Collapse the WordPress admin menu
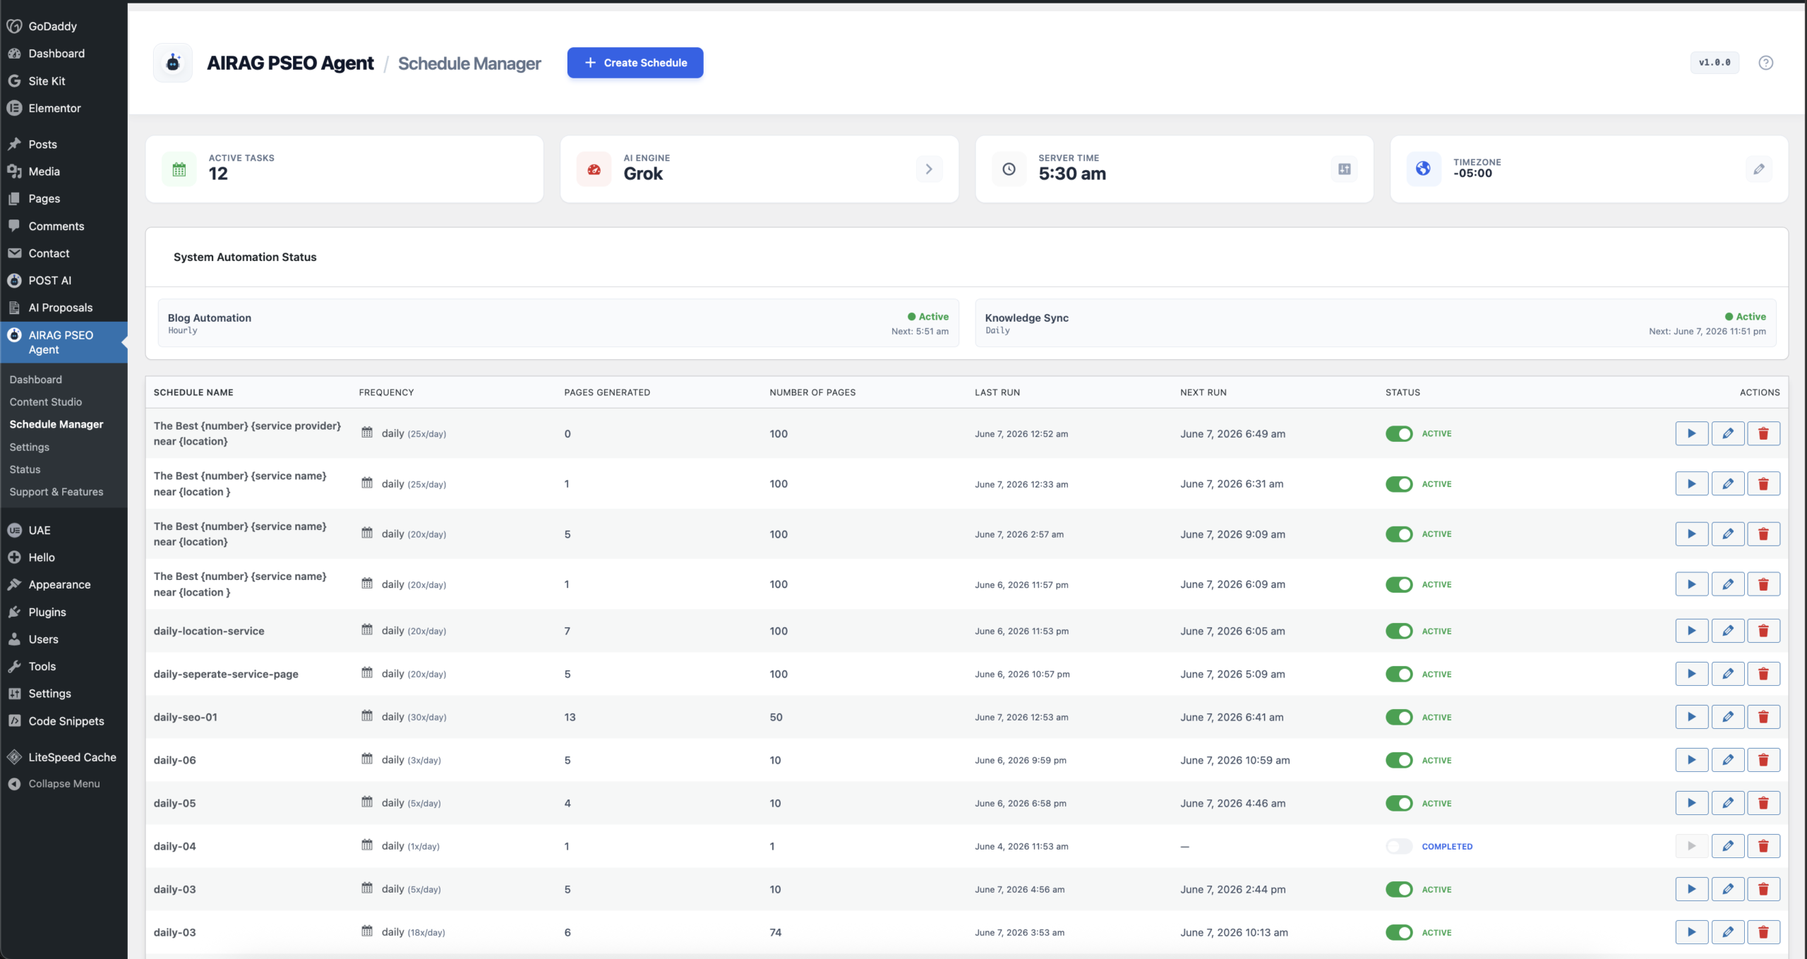The image size is (1807, 959). tap(64, 784)
